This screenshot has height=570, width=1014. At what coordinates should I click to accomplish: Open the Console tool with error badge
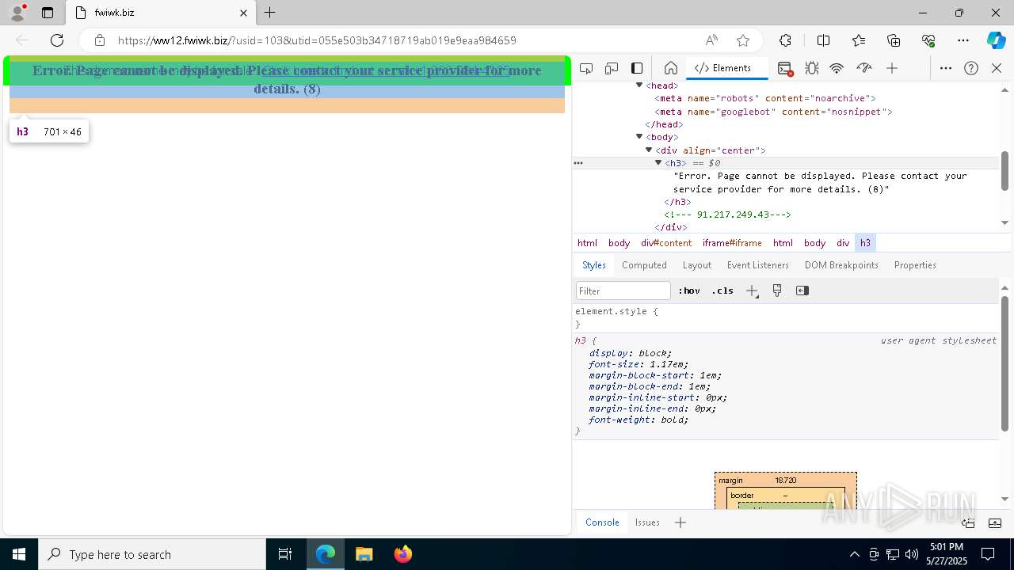(785, 68)
